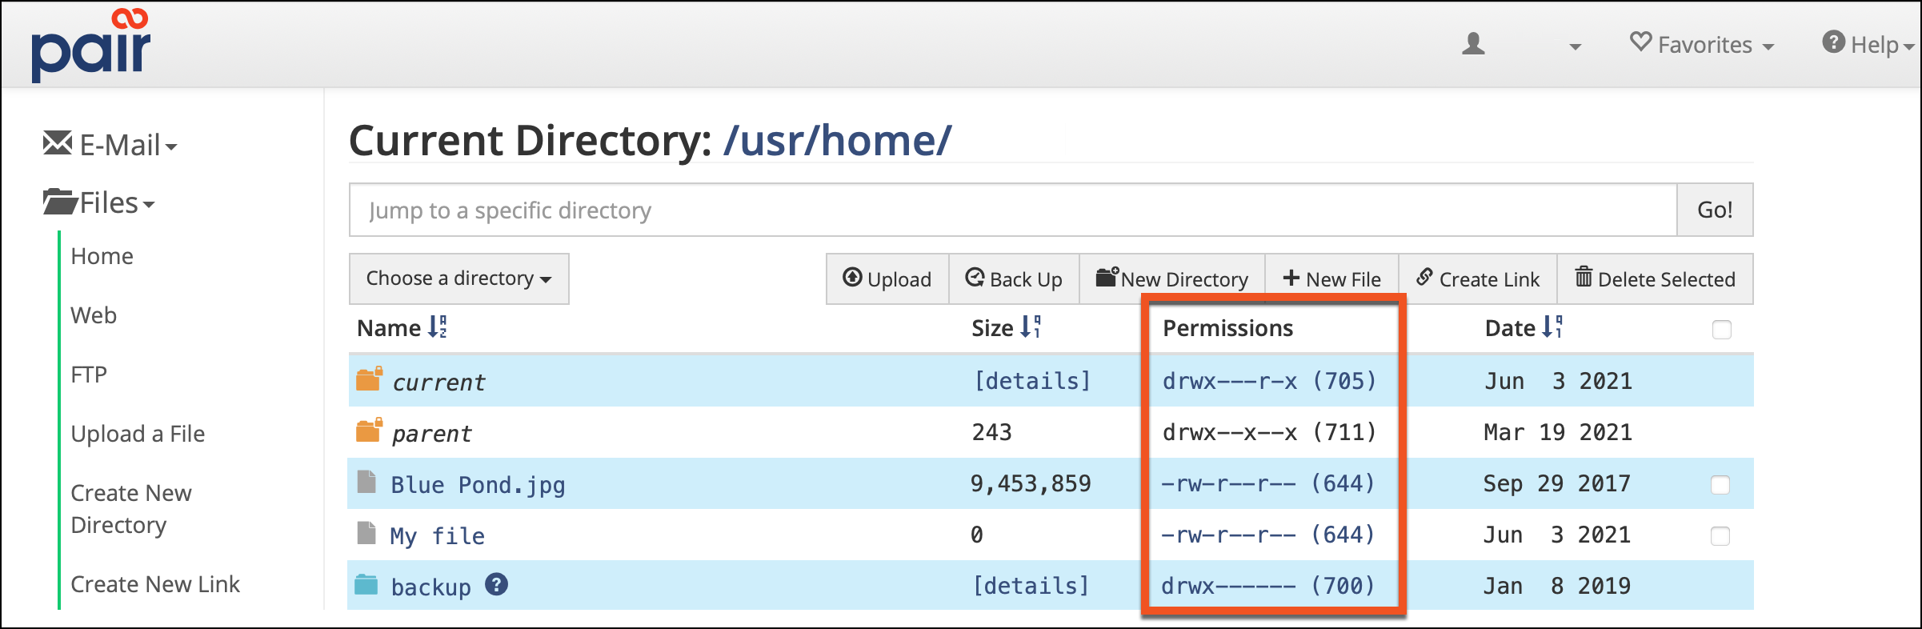
Task: Open the Blue Pond.jpg file link
Action: 478,485
